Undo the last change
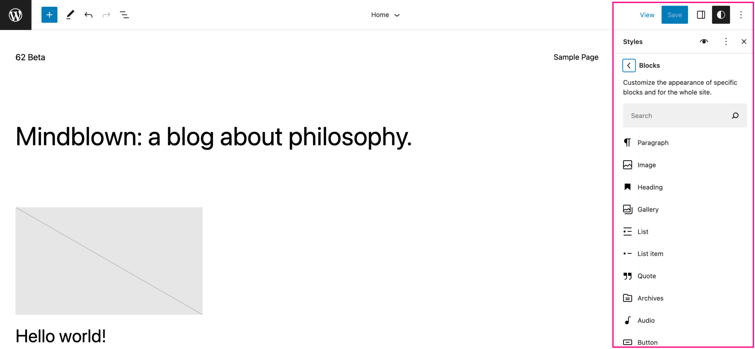Viewport: 755px width, 349px height. pyautogui.click(x=88, y=15)
